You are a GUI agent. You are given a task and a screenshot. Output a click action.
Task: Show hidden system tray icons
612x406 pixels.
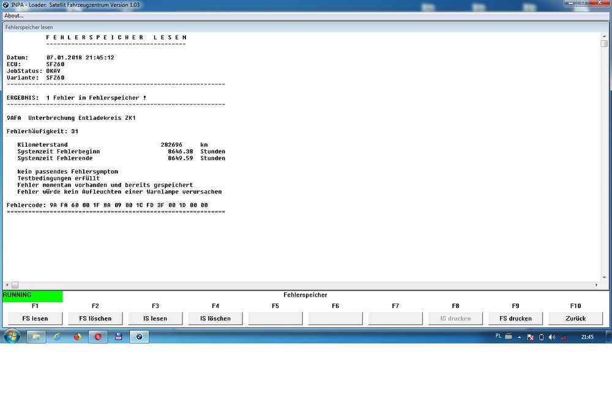tap(519, 337)
